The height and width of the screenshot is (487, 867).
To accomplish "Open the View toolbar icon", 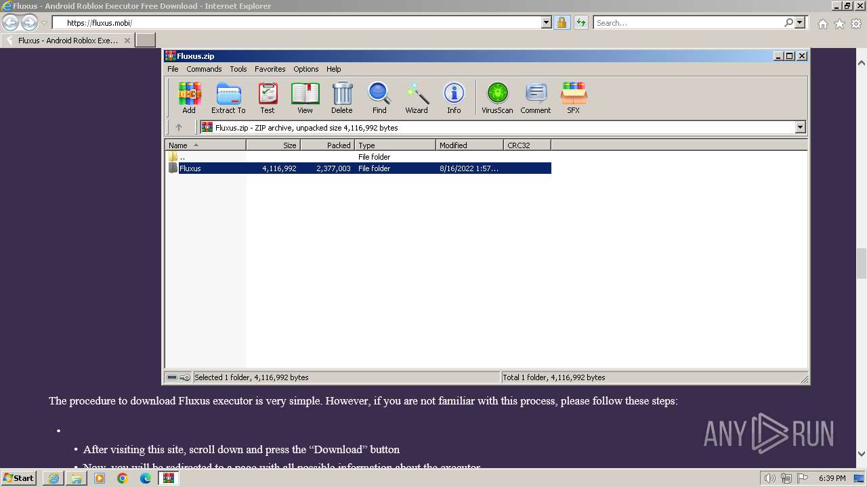I will pyautogui.click(x=305, y=97).
